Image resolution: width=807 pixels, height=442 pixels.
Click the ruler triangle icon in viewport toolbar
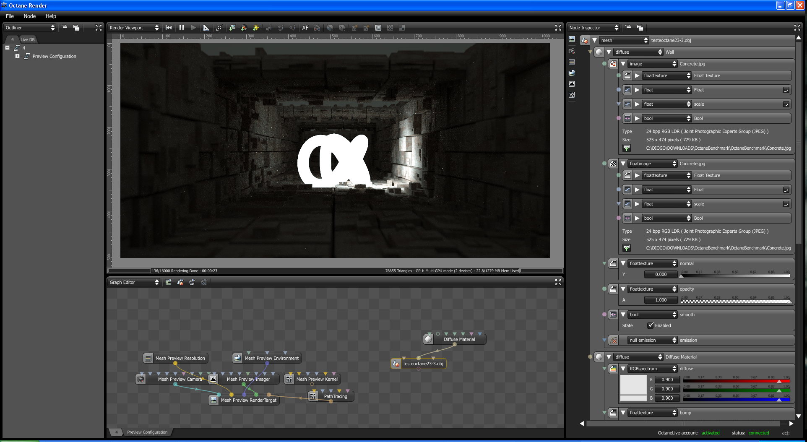click(x=206, y=28)
